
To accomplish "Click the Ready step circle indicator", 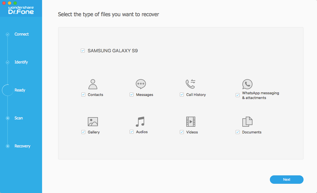I will click(x=8, y=90).
